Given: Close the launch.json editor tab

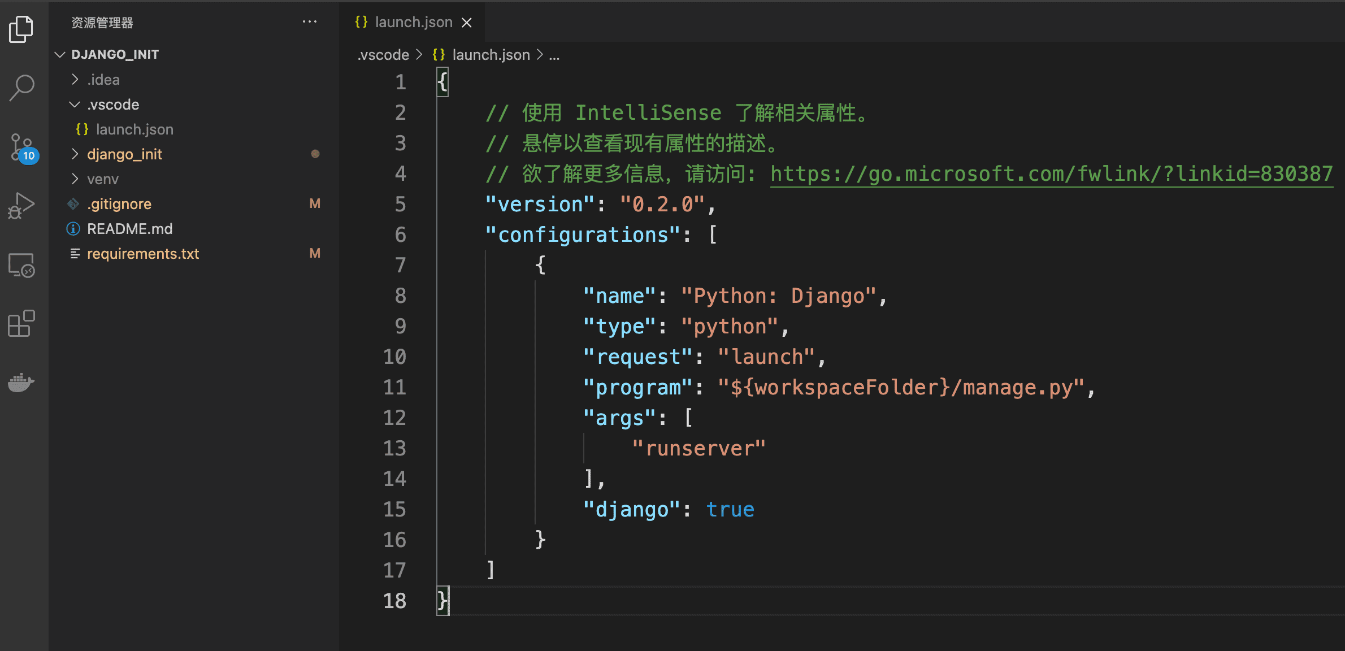Looking at the screenshot, I should coord(466,23).
